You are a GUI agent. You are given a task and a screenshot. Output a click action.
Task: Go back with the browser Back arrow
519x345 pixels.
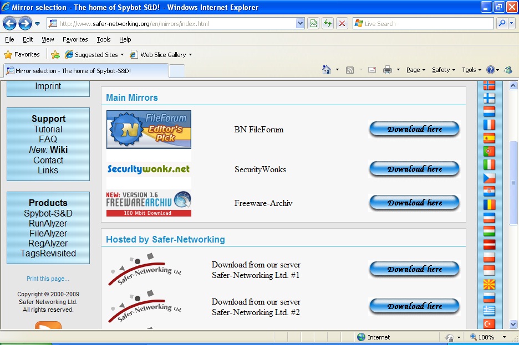point(9,23)
